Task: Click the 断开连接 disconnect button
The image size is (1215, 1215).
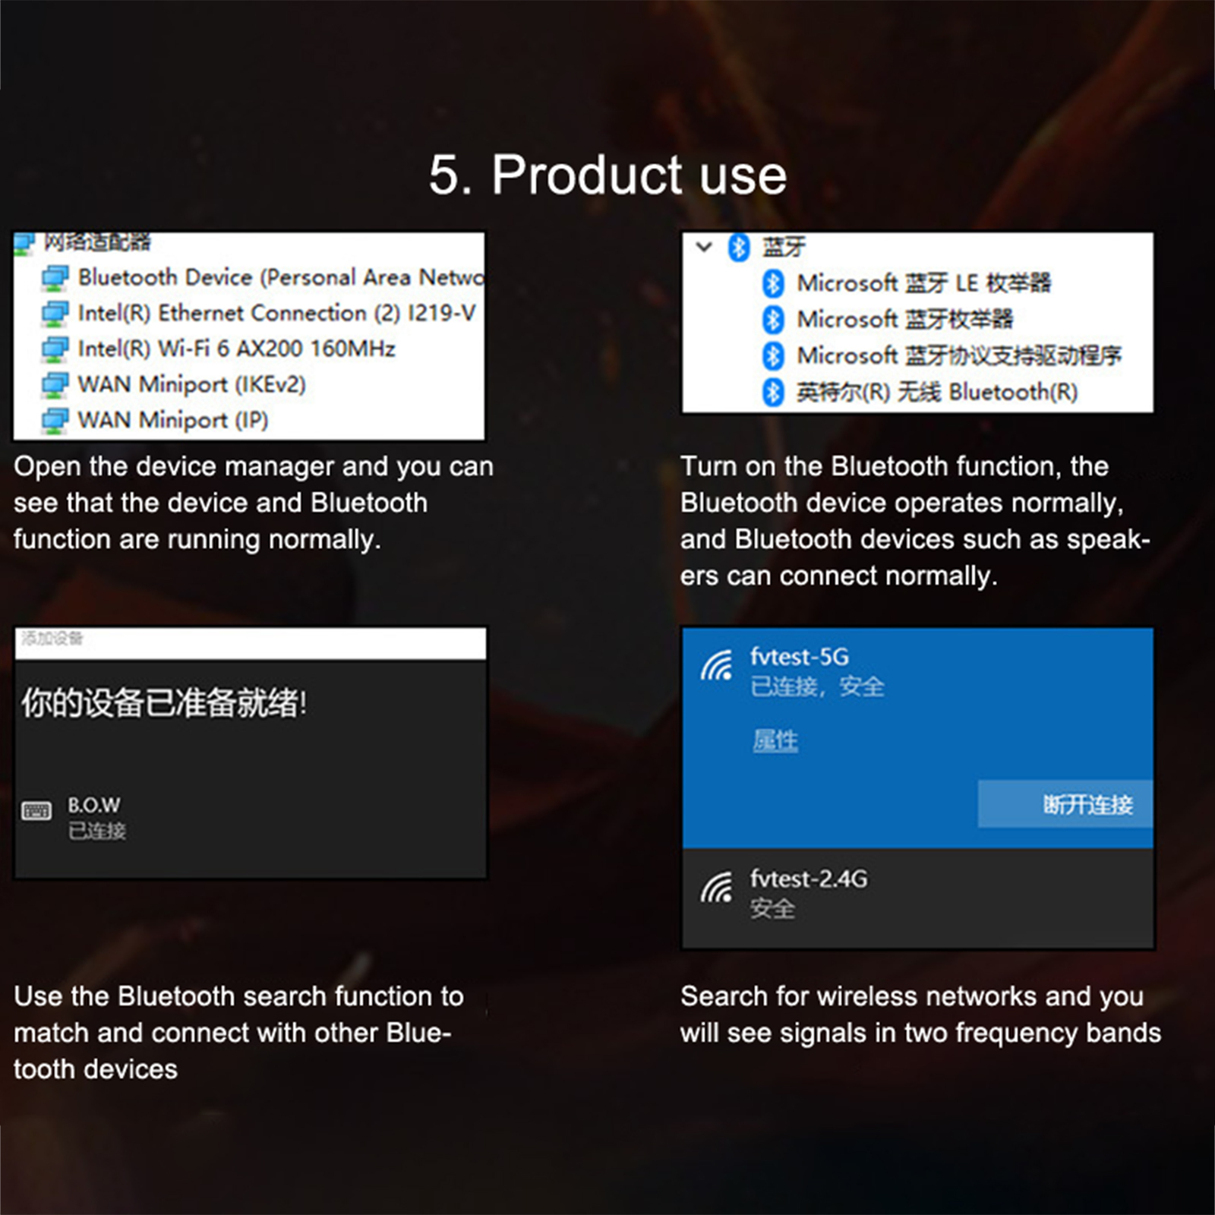Action: [x=1065, y=804]
